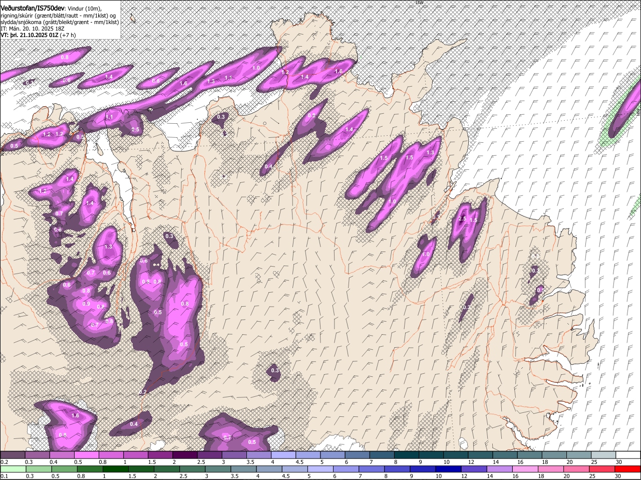
Task: Click the '12' label on the snow scale
Action: pyautogui.click(x=471, y=461)
